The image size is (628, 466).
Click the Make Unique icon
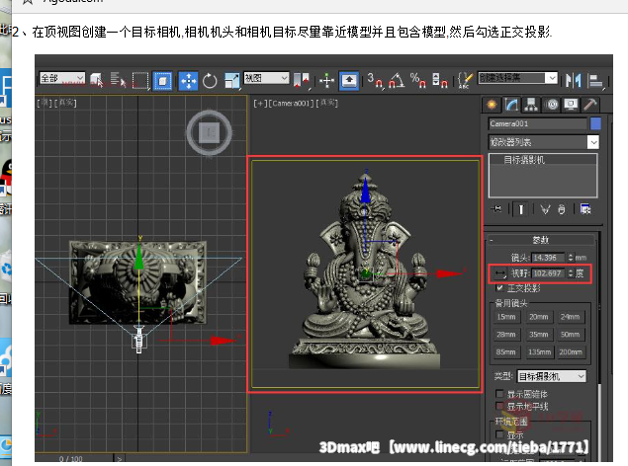pyautogui.click(x=545, y=209)
